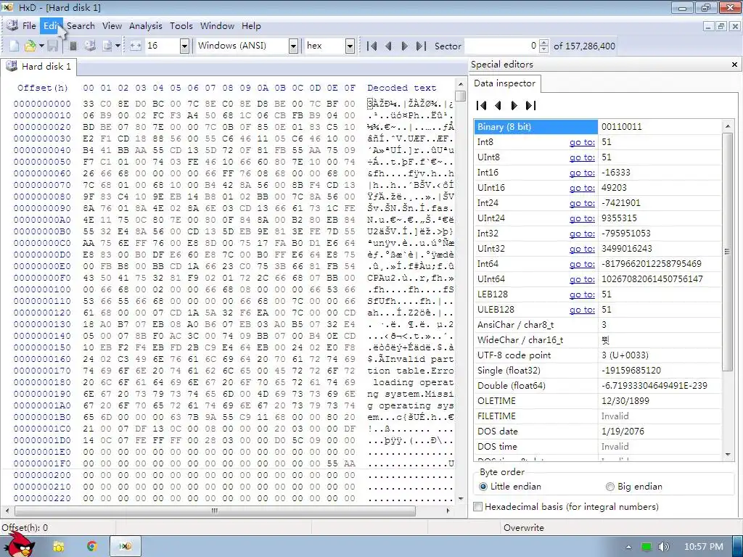743x557 pixels.
Task: Open the Help menu
Action: pyautogui.click(x=251, y=26)
